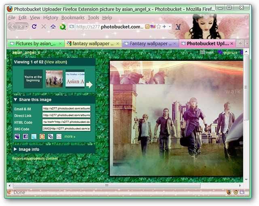Click the RSS feed icon in address bar
259x206 pixels.
(x=147, y=26)
